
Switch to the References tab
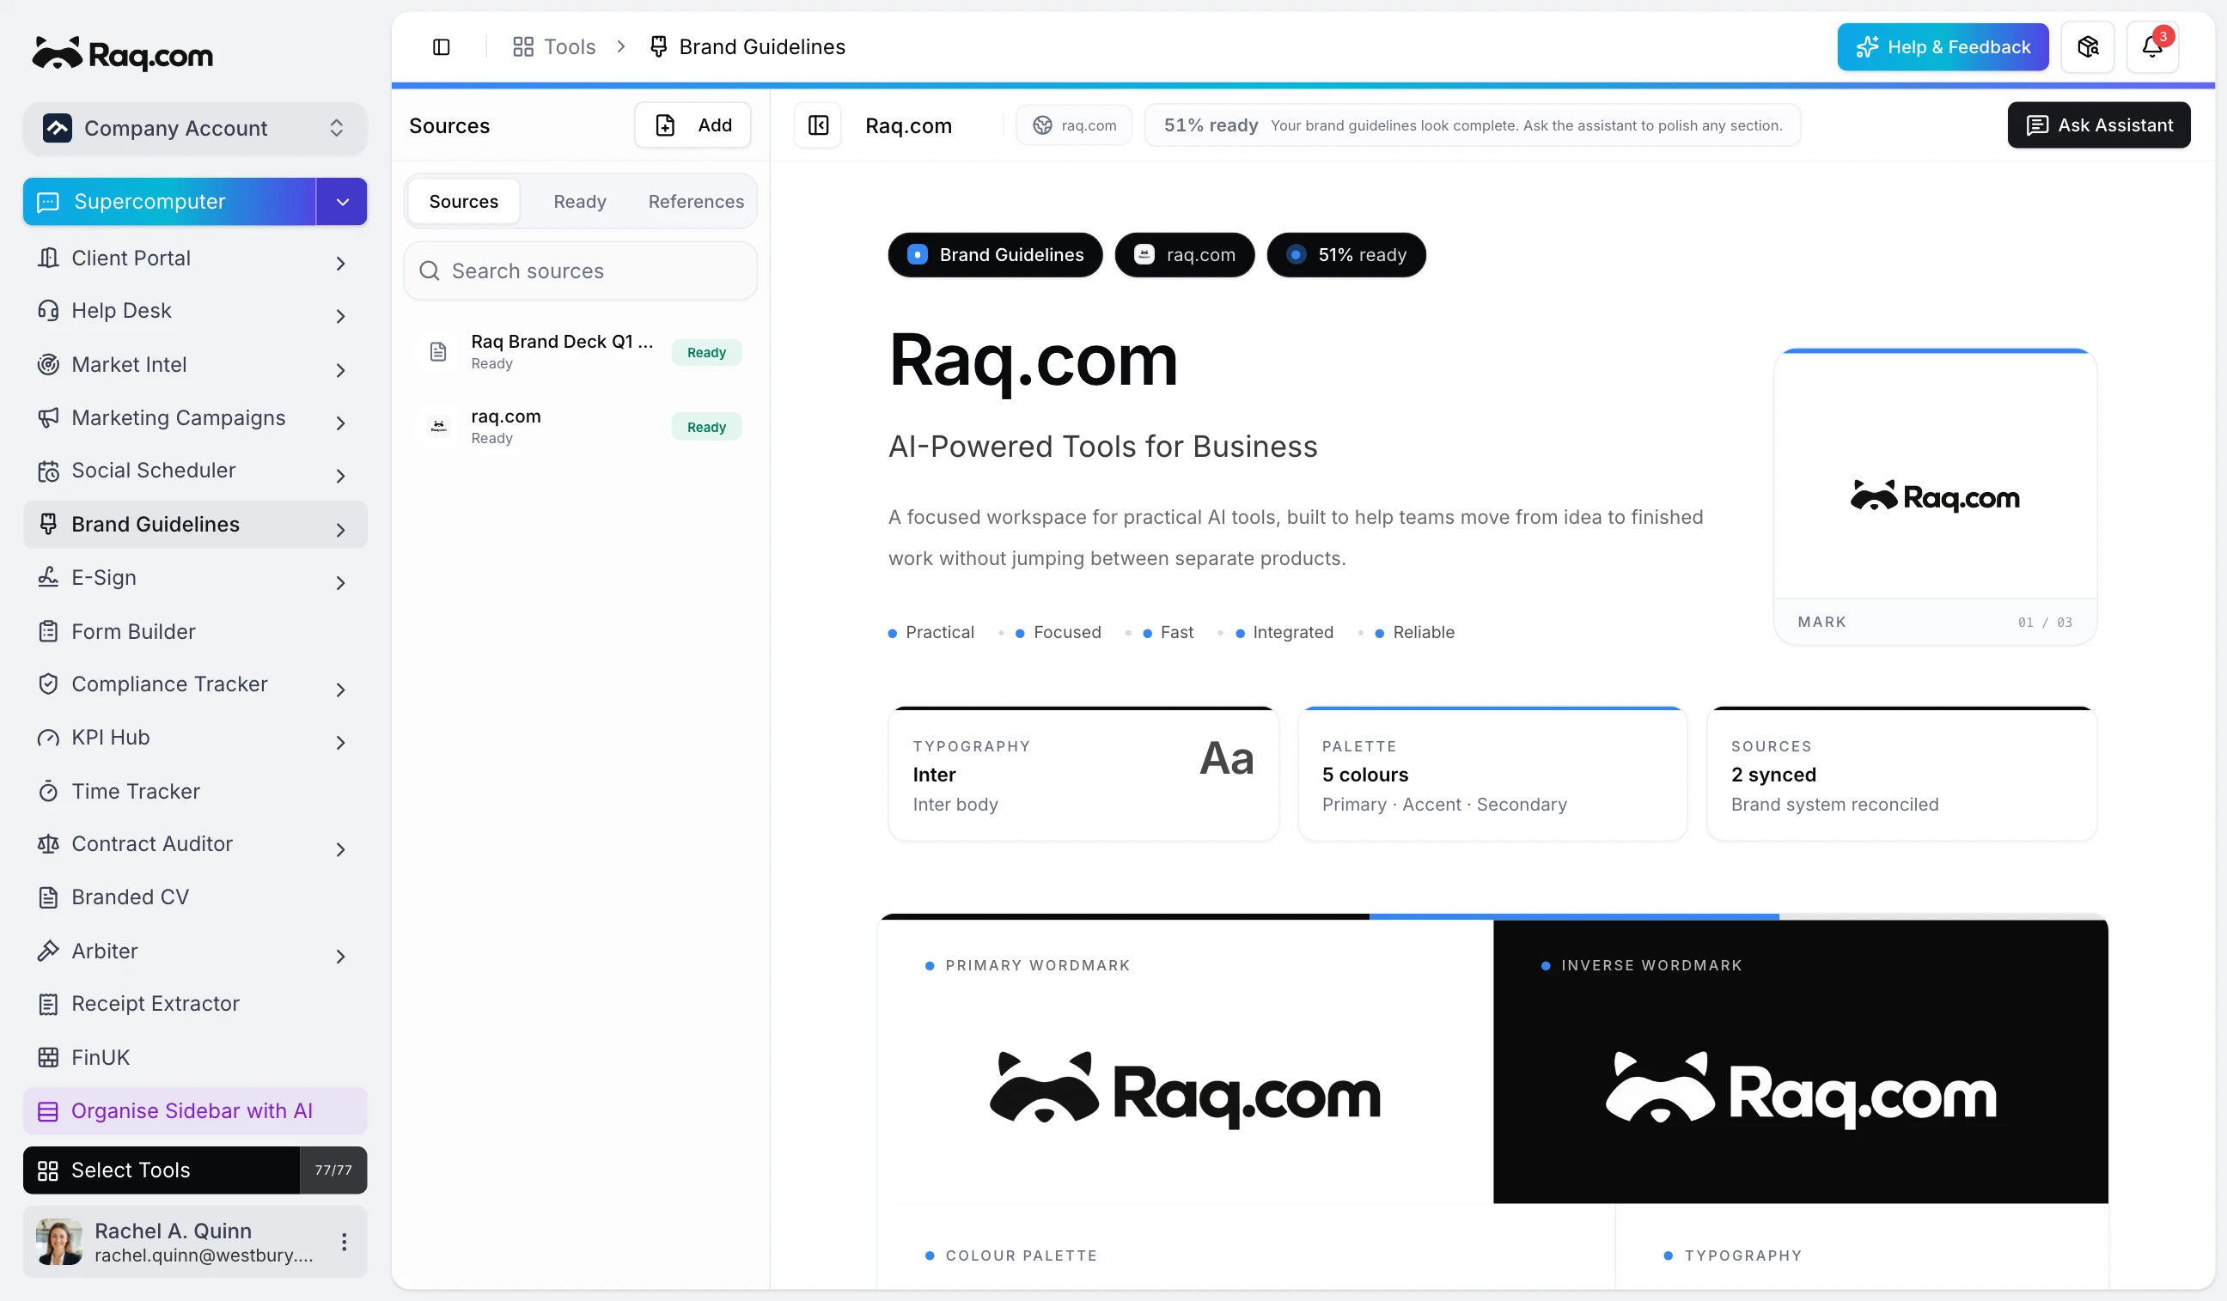pos(695,202)
